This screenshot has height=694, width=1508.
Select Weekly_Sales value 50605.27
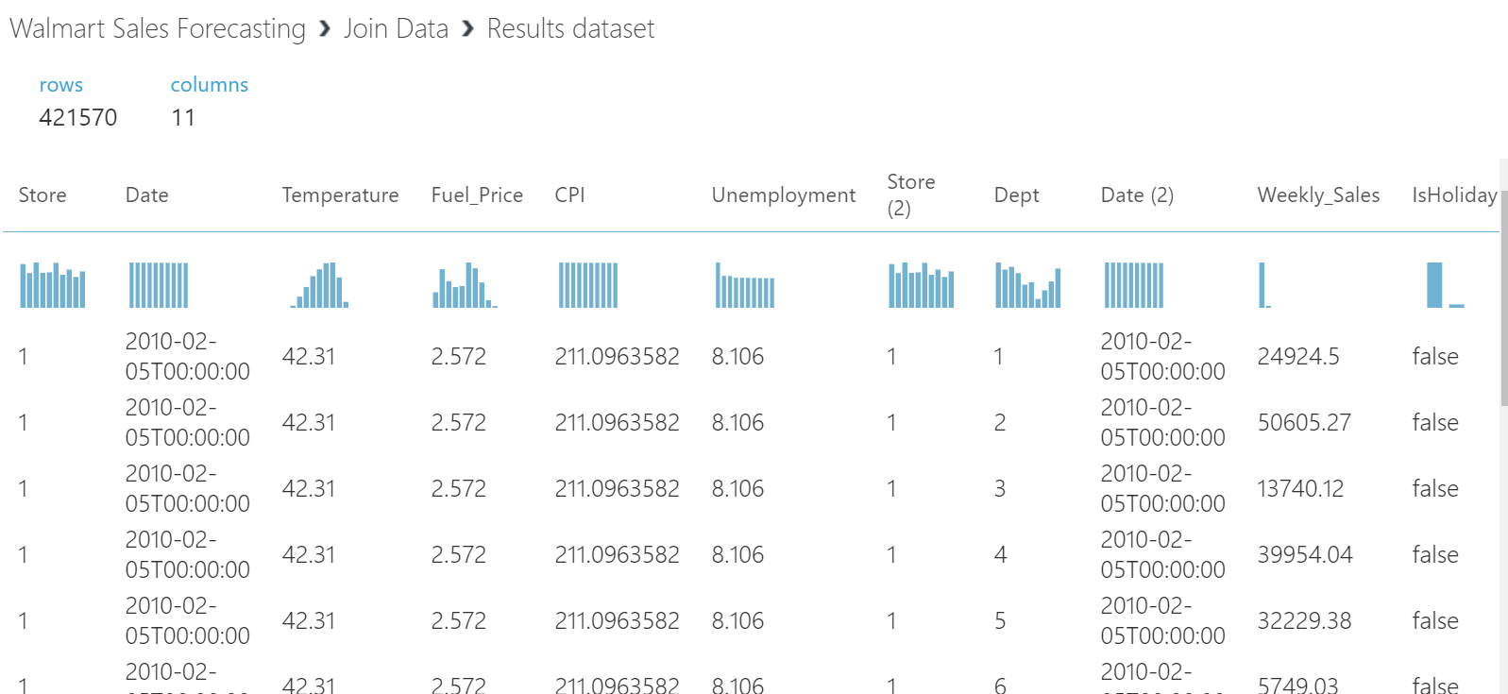point(1304,422)
